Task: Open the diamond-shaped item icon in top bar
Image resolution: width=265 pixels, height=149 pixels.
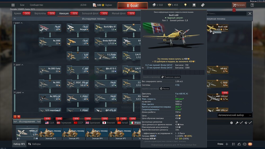Action: coord(194,5)
